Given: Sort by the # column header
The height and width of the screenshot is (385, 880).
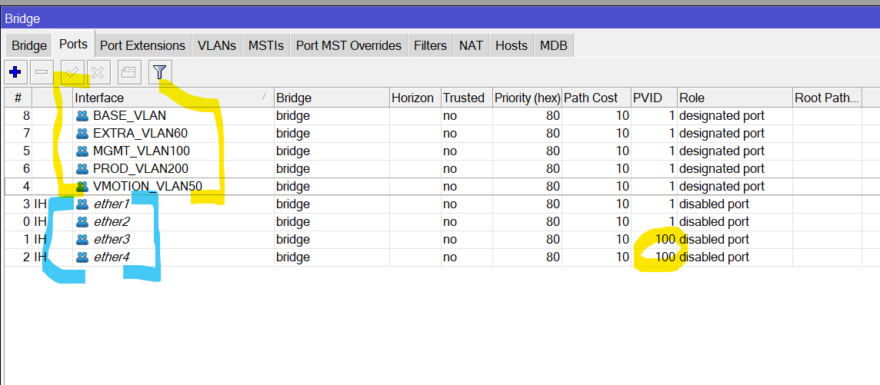Looking at the screenshot, I should coord(18,98).
